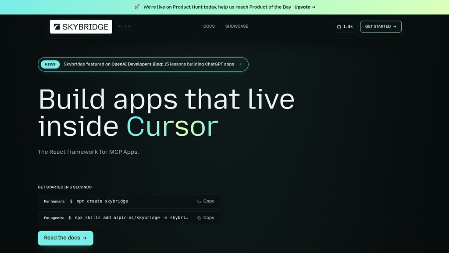Image resolution: width=449 pixels, height=253 pixels.
Task: Open the DOCS menu item
Action: coord(209,26)
